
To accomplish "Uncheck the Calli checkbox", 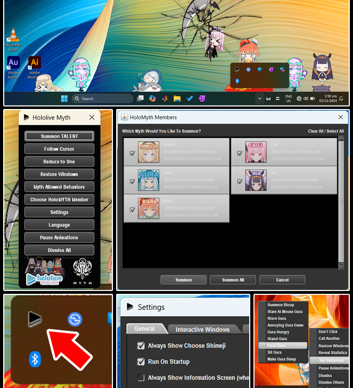I will click(240, 153).
